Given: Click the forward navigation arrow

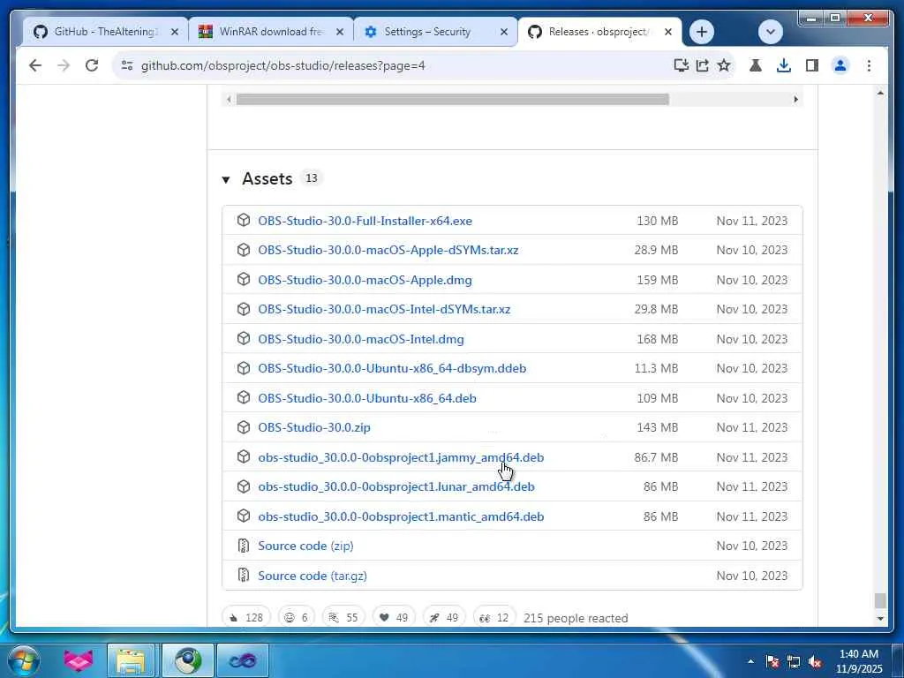Looking at the screenshot, I should tap(64, 65).
